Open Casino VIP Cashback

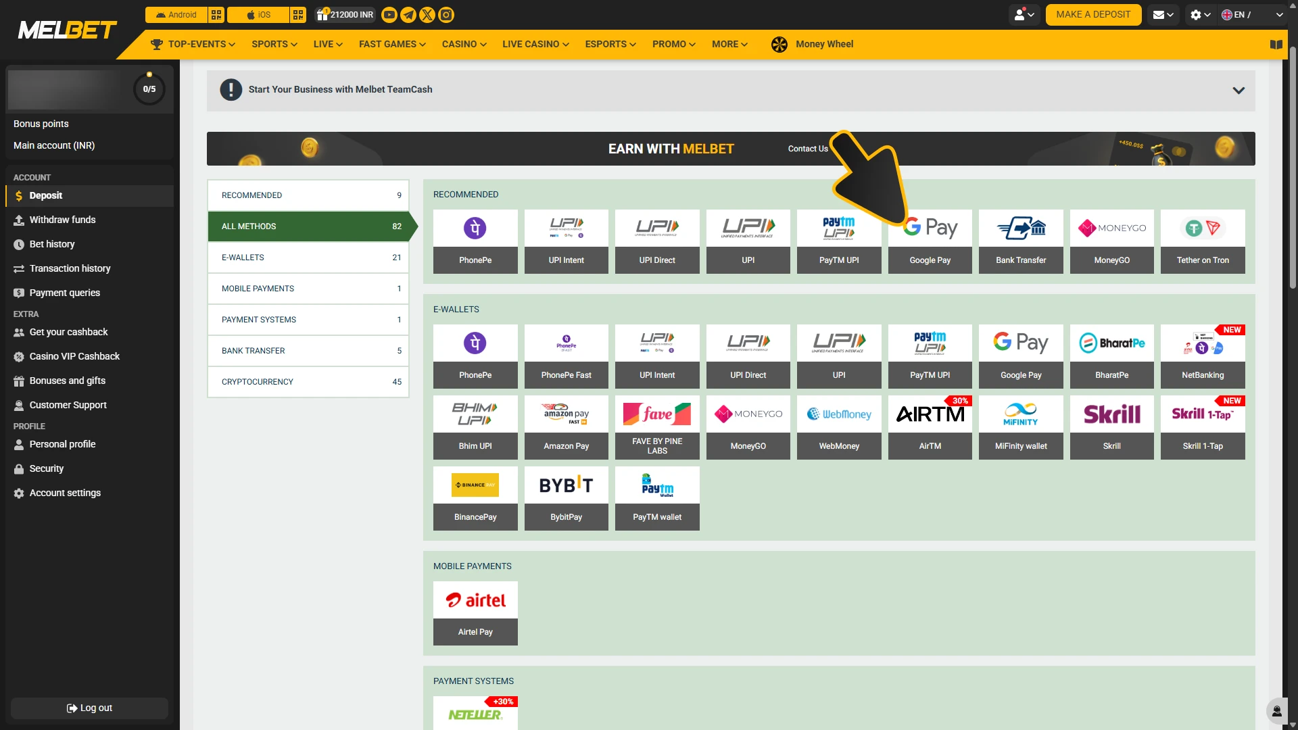pos(89,356)
